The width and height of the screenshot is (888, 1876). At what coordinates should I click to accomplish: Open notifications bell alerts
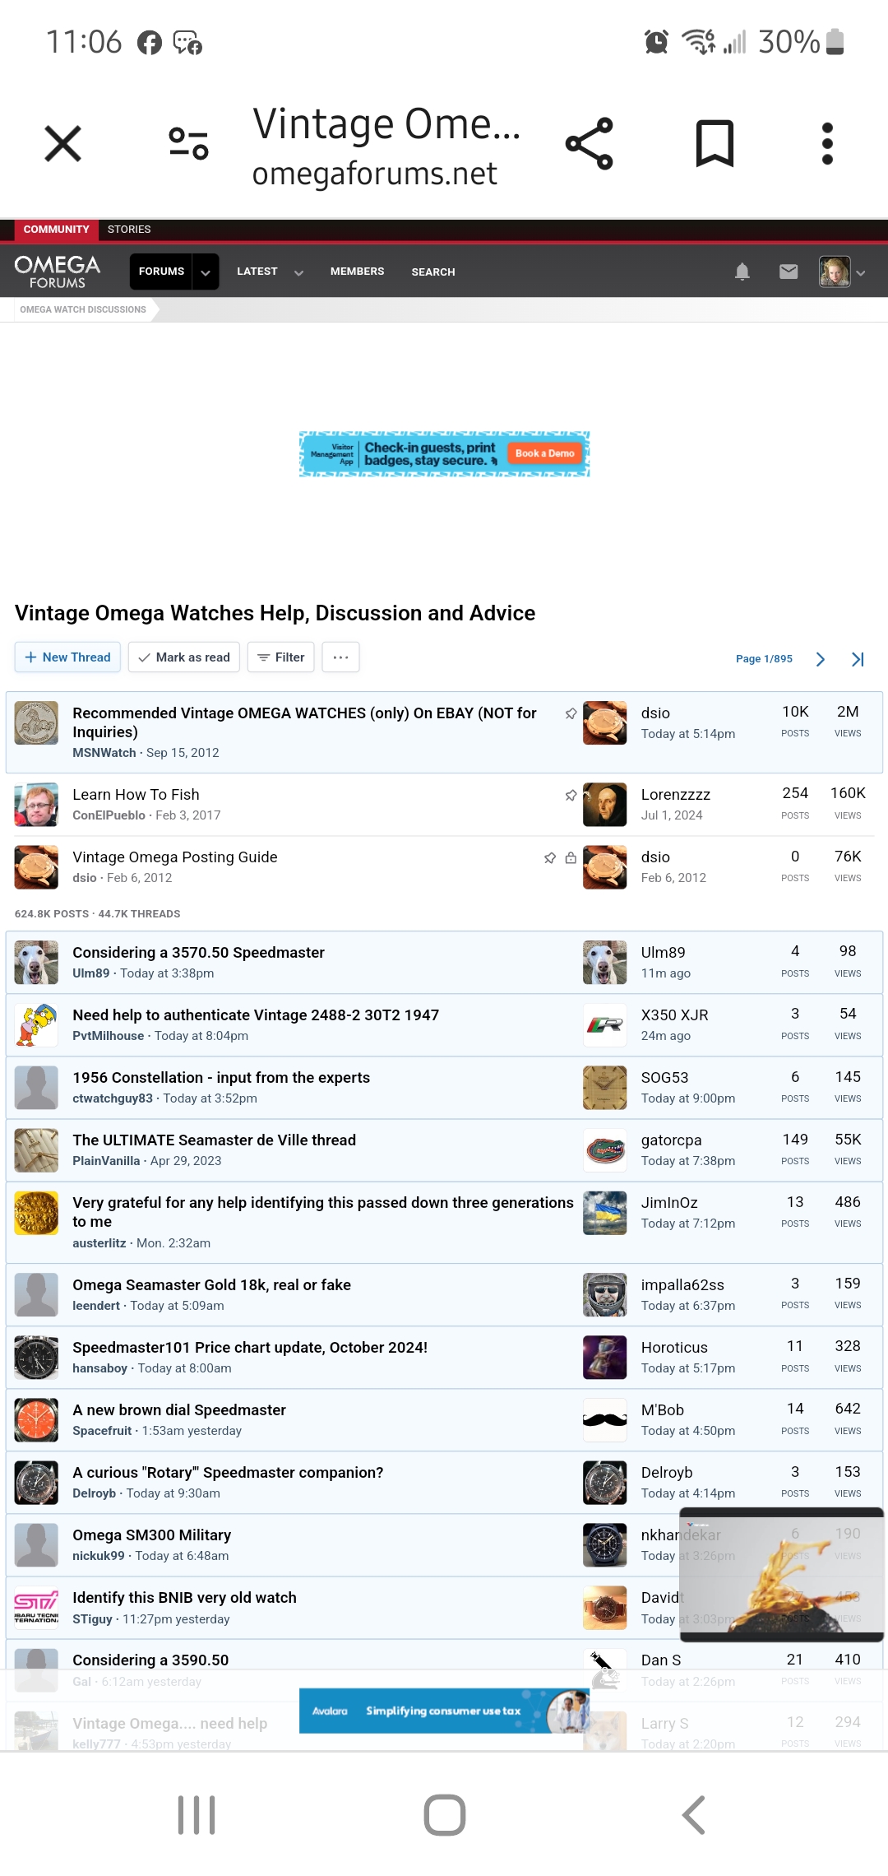click(x=742, y=272)
